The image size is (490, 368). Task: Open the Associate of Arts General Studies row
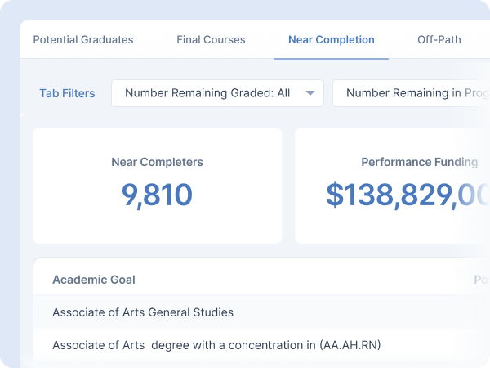pos(143,312)
